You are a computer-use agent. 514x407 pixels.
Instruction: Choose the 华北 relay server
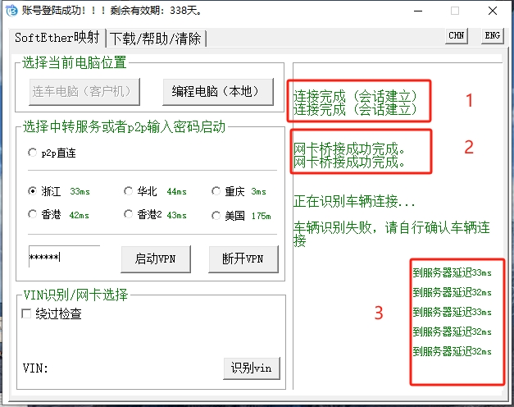pyautogui.click(x=129, y=191)
